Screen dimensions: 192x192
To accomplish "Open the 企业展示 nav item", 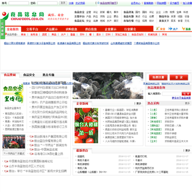I will click(110, 29).
